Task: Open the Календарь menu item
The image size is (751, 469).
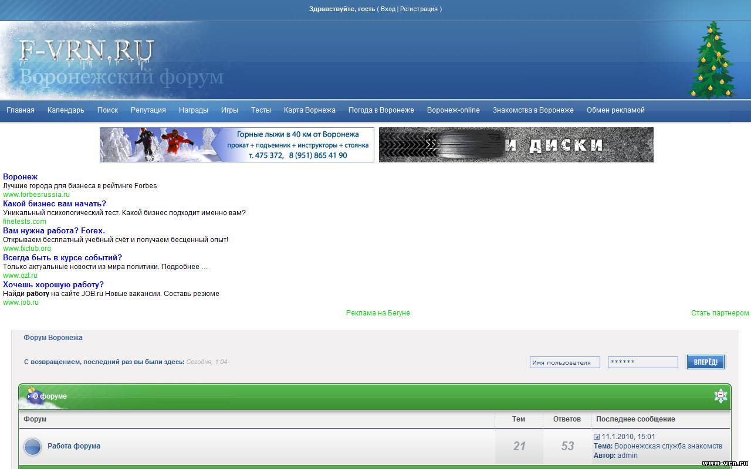Action: click(x=66, y=110)
